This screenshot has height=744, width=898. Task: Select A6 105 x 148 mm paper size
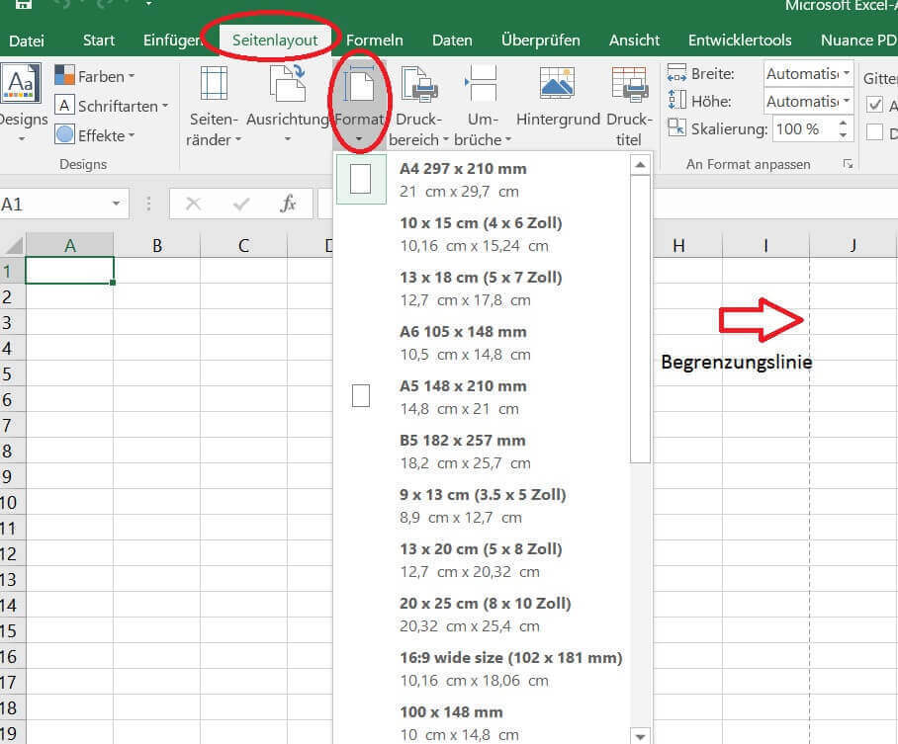coord(483,343)
